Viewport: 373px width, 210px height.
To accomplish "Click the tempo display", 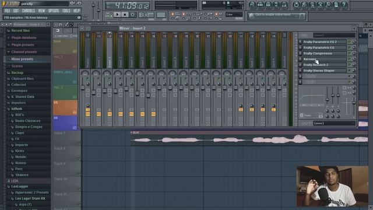I will (146, 15).
